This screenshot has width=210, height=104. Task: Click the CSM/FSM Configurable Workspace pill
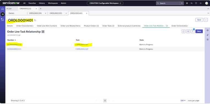pos(105,3)
